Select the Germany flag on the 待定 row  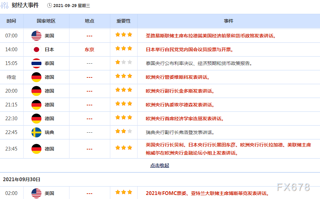click(36, 76)
